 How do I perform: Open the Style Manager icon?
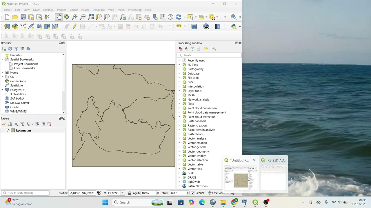click(x=47, y=17)
